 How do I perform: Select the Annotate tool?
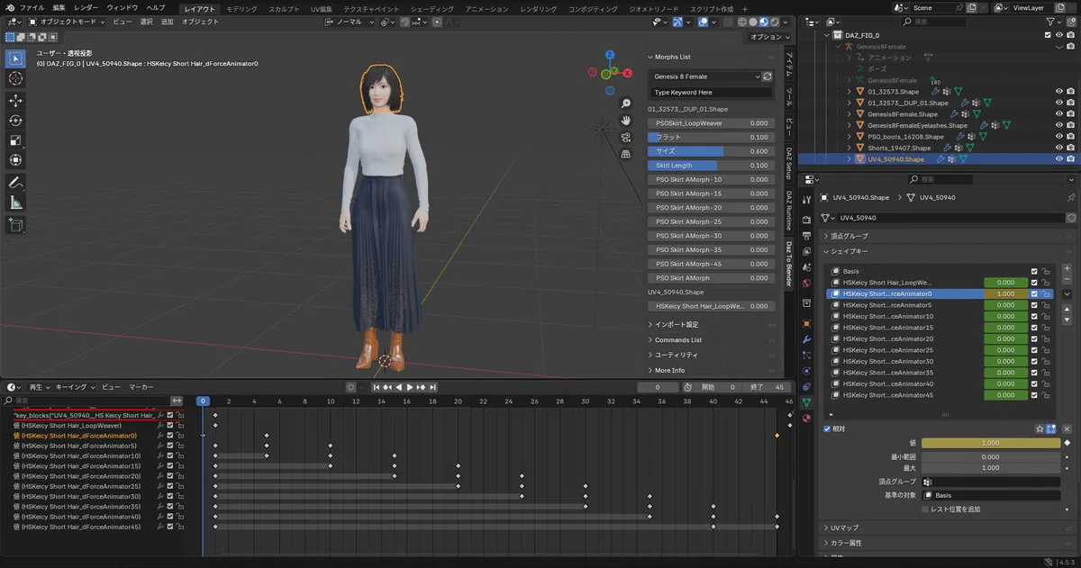(x=15, y=183)
